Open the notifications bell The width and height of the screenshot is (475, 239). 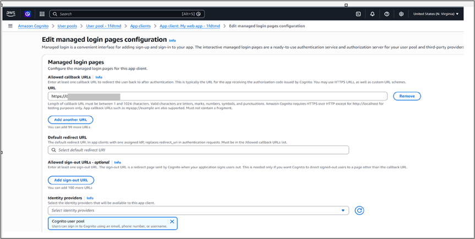point(373,14)
